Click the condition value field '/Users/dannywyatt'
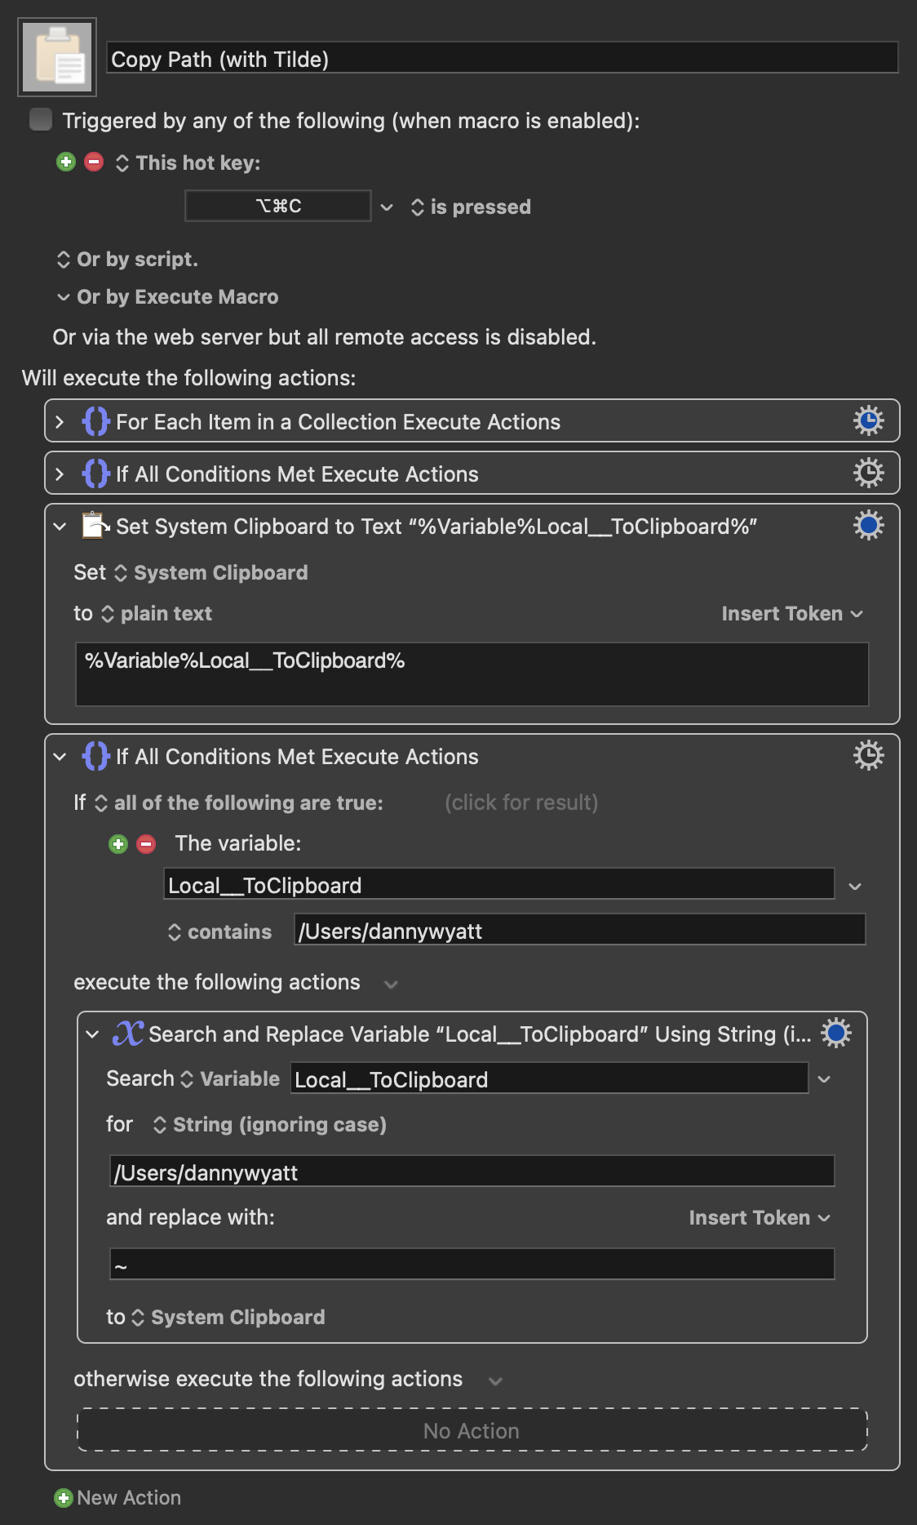Viewport: 917px width, 1525px height. (579, 930)
